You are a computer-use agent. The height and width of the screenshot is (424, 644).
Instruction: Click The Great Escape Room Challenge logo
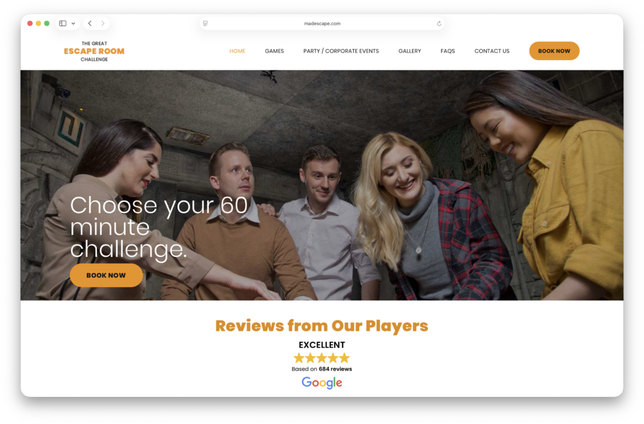pos(94,52)
